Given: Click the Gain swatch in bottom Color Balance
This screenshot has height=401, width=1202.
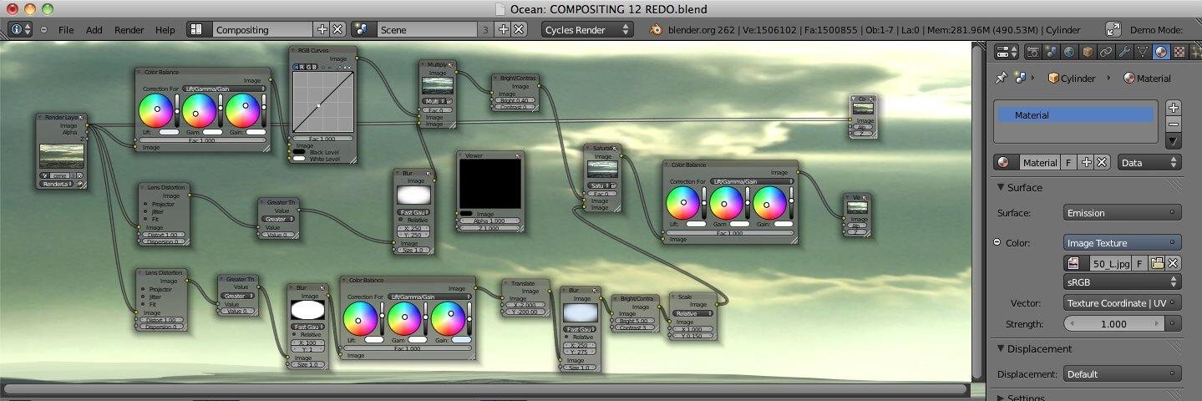Looking at the screenshot, I should (460, 340).
